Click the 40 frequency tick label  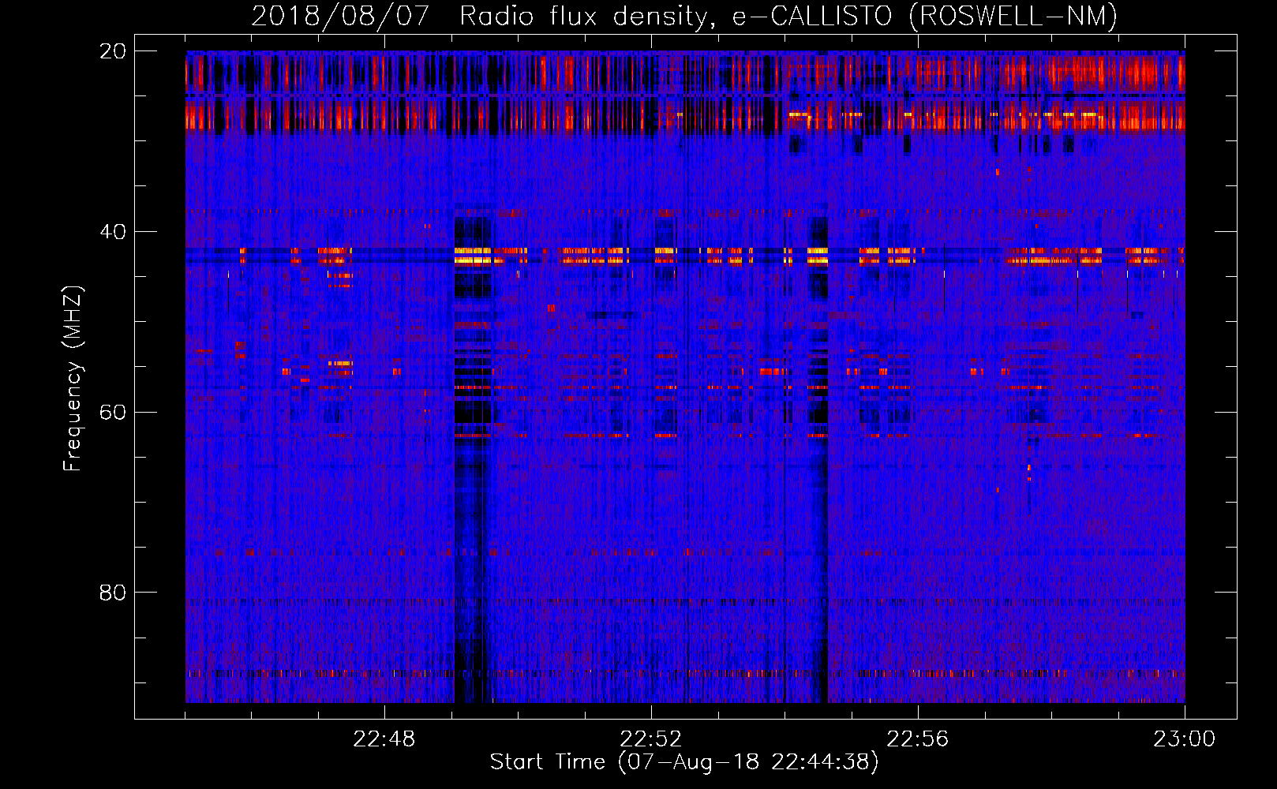pyautogui.click(x=113, y=232)
